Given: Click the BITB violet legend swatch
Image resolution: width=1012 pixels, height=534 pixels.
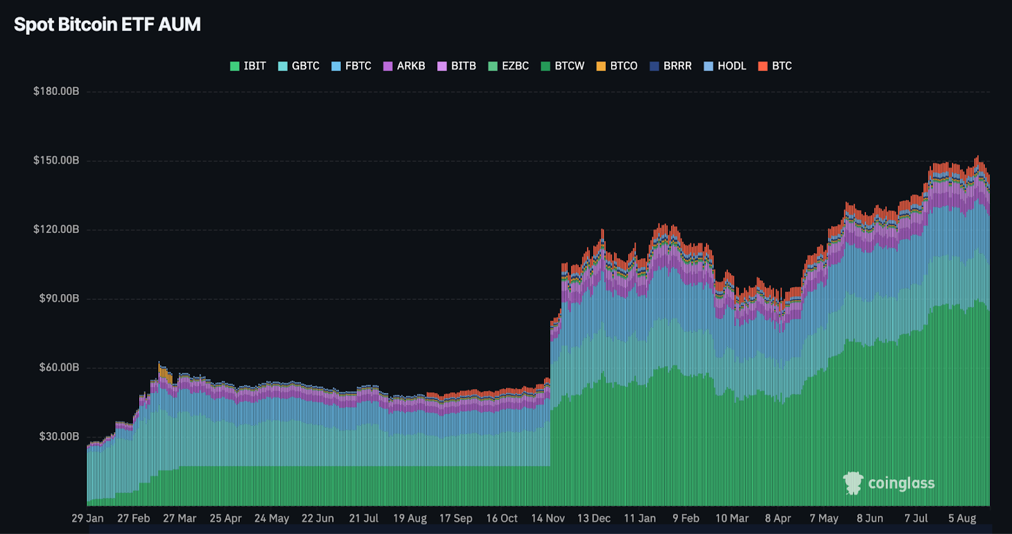Looking at the screenshot, I should (442, 66).
